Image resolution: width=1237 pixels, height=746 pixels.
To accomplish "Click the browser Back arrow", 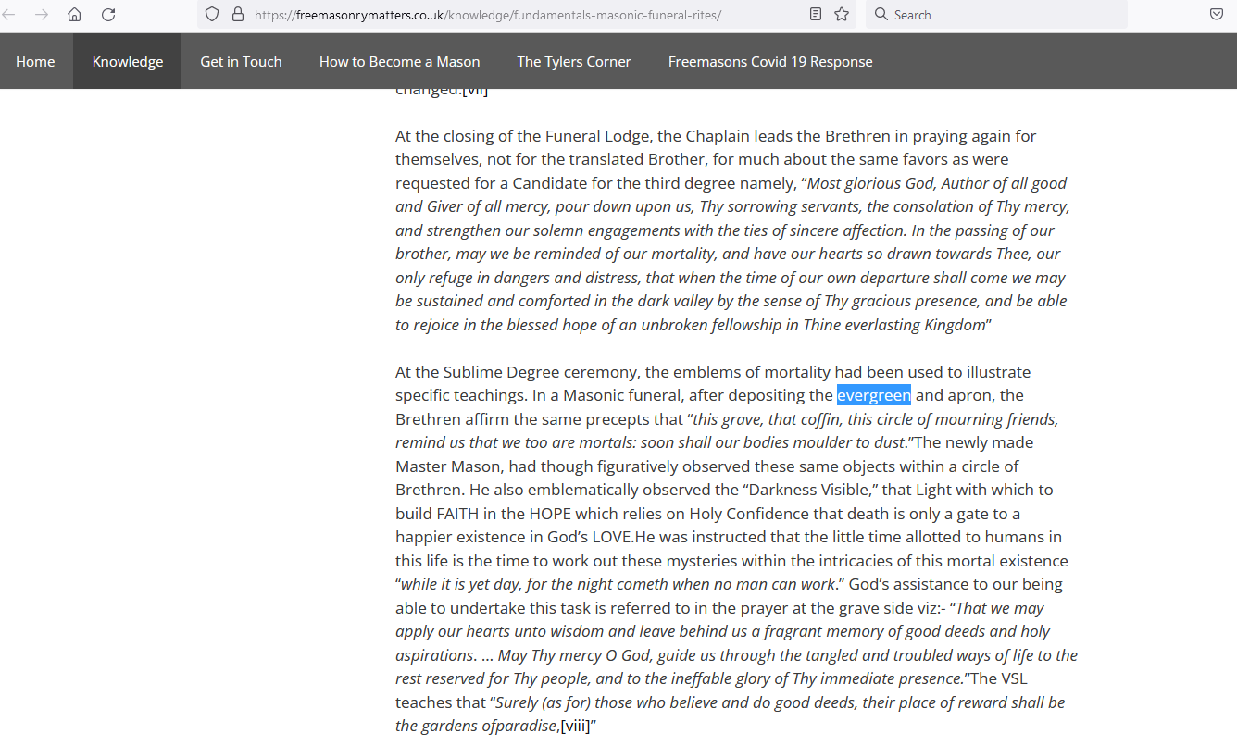I will pyautogui.click(x=8, y=15).
